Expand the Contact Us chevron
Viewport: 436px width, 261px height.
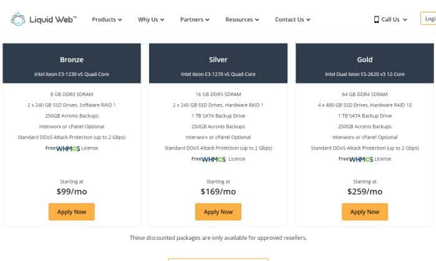[x=308, y=20]
